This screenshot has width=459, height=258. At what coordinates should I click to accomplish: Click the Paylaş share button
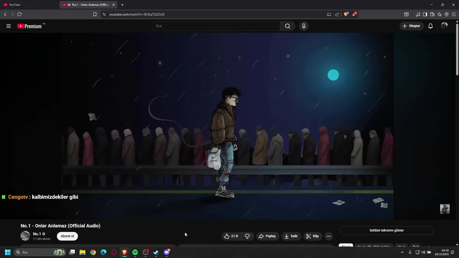click(x=267, y=236)
